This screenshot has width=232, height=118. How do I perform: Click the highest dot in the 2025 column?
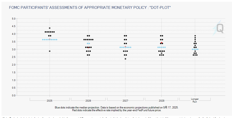pos(50,28)
